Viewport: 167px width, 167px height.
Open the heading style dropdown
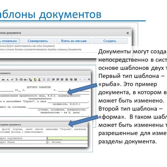(26, 80)
